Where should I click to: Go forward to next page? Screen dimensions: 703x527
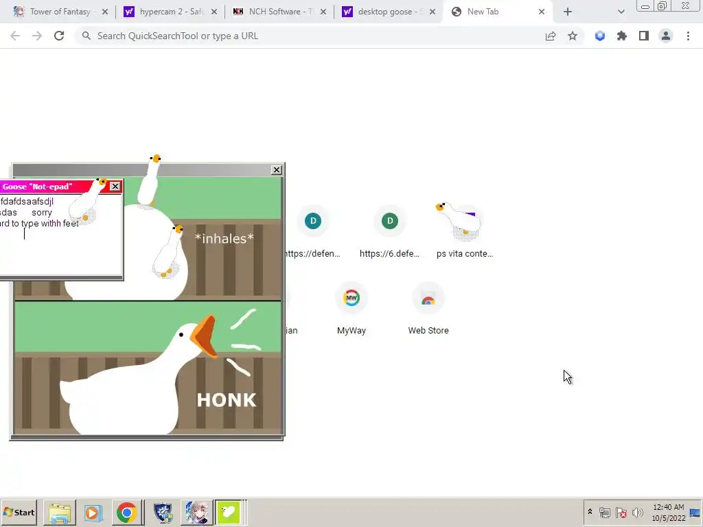(x=37, y=36)
